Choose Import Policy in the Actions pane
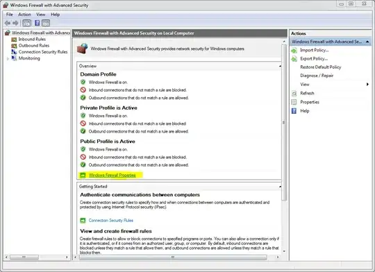375x272 pixels. coord(315,50)
